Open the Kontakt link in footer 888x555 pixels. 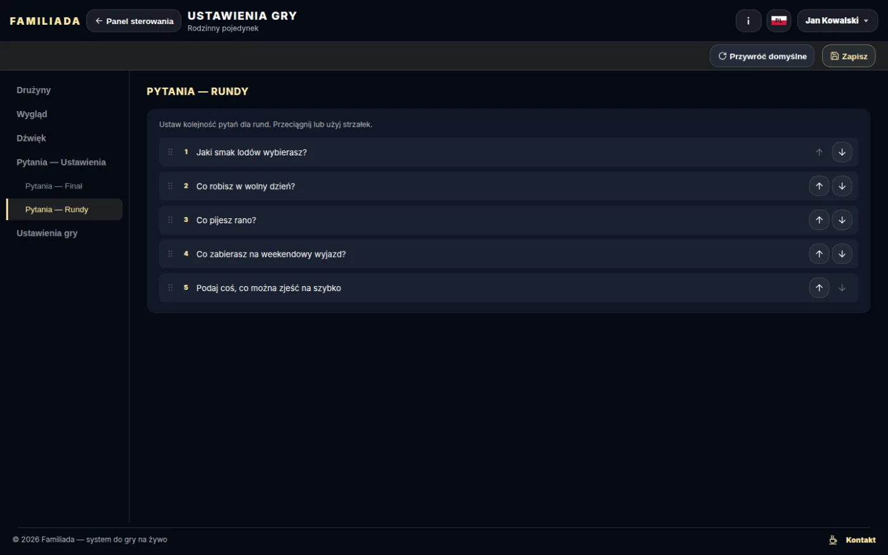pyautogui.click(x=861, y=540)
